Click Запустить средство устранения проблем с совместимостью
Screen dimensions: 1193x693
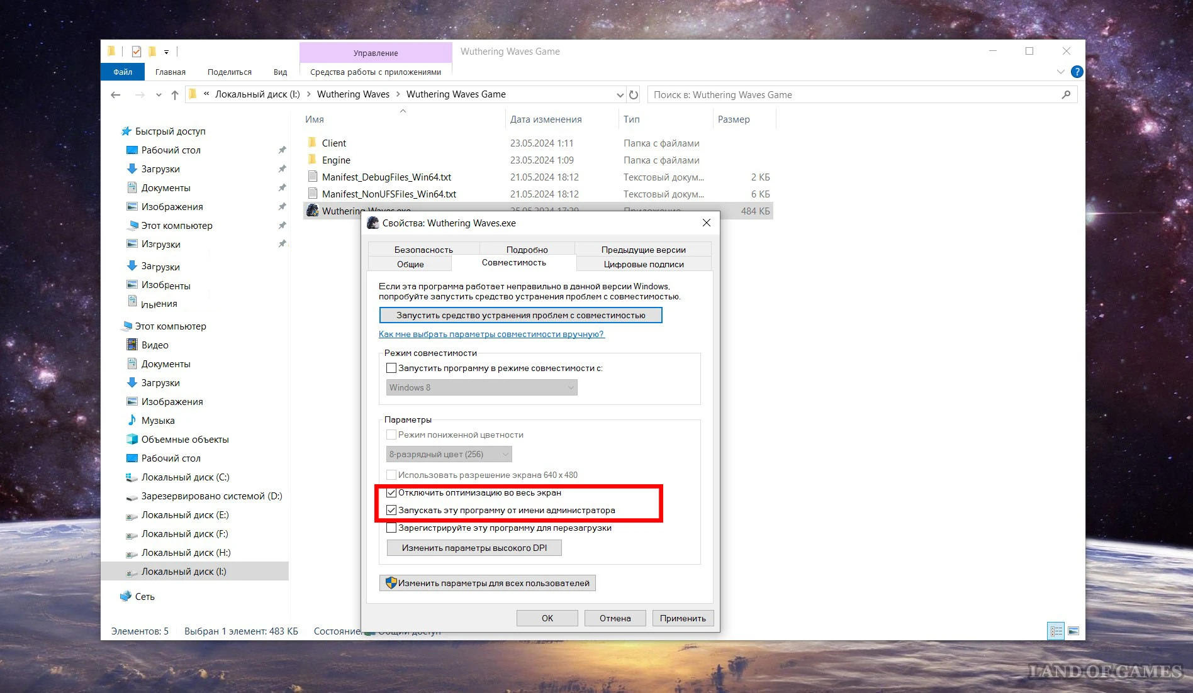tap(521, 315)
